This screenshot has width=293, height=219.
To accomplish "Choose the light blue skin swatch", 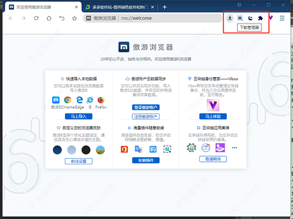I will click(72, 150).
